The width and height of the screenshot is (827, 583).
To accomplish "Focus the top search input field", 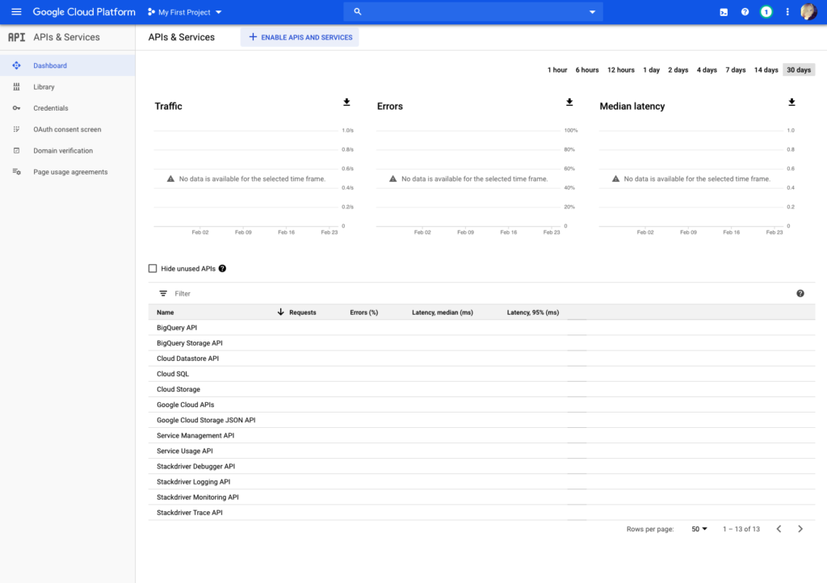I will pos(473,11).
